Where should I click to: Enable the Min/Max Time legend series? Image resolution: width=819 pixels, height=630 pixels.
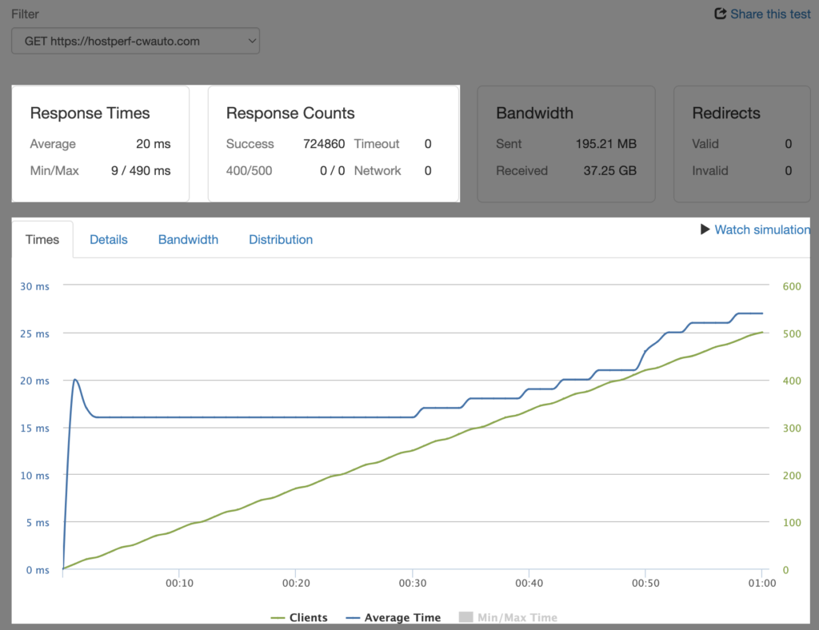pyautogui.click(x=508, y=617)
